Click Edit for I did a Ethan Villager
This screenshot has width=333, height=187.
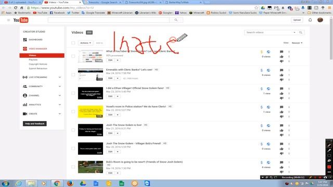tap(110, 96)
